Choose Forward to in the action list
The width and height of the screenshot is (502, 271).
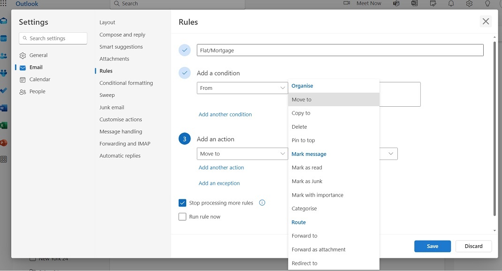tap(304, 236)
